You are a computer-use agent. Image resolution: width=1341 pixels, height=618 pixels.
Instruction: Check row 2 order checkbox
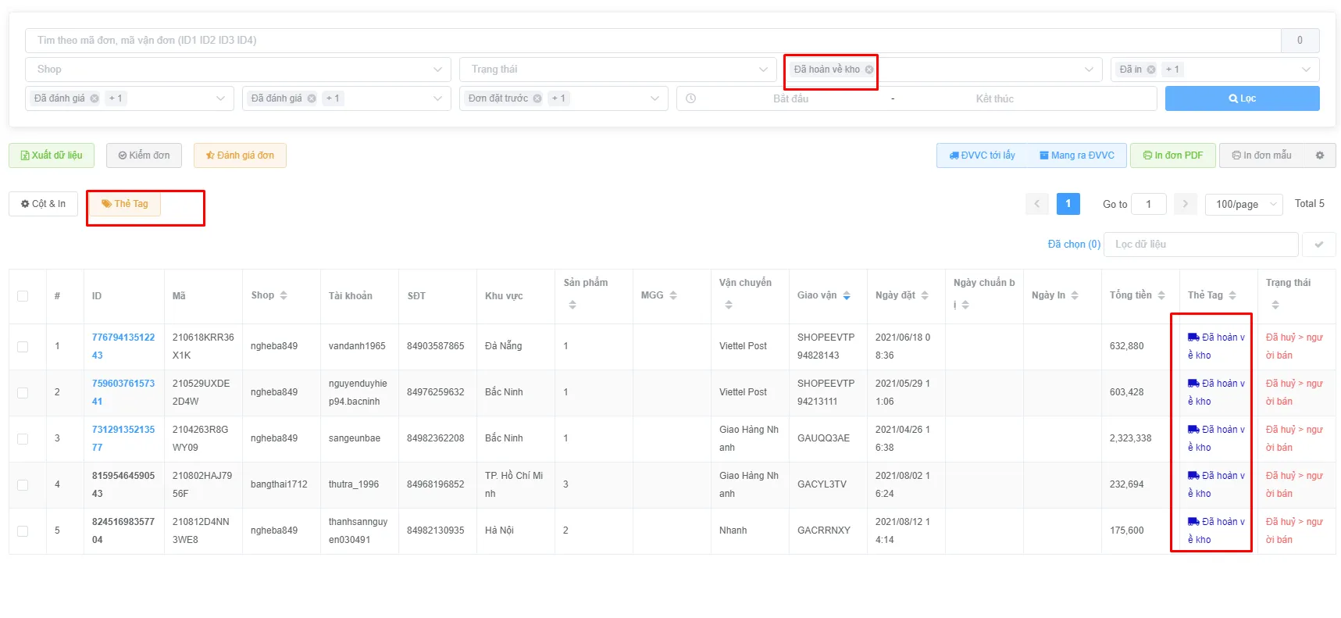point(23,392)
